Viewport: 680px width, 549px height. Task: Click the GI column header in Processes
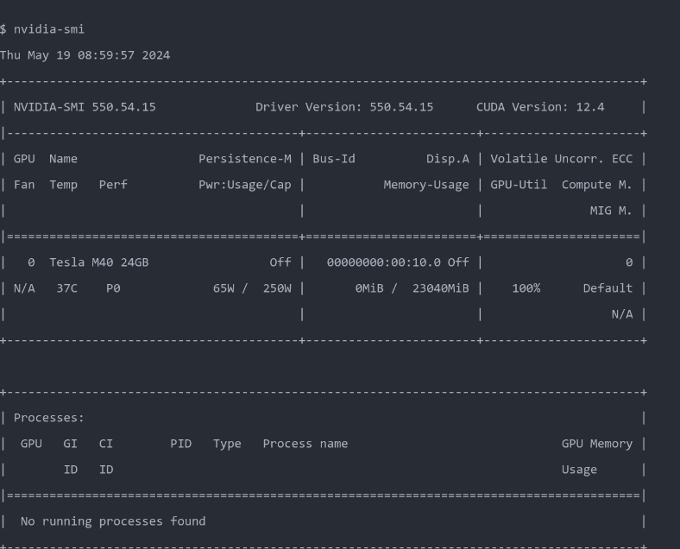(70, 444)
